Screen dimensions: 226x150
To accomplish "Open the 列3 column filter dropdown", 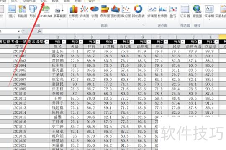I will pos(98,42).
